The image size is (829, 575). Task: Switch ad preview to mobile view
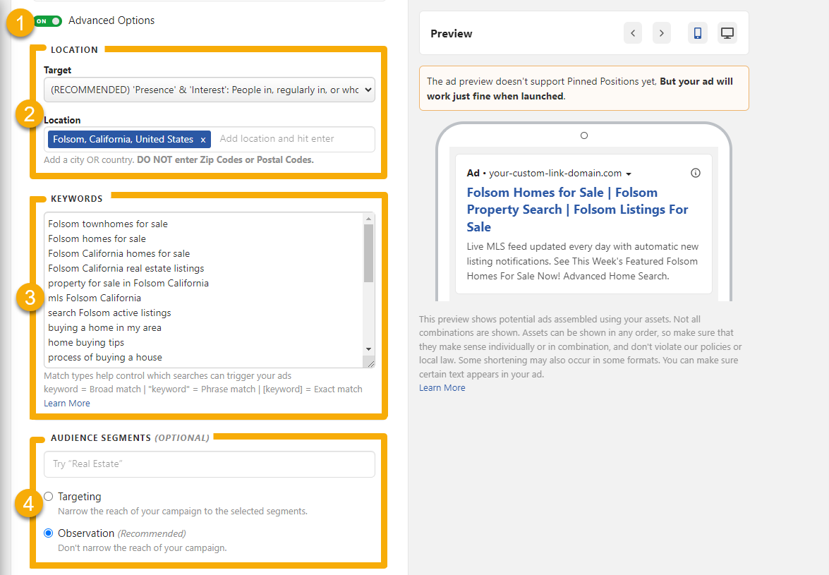697,32
